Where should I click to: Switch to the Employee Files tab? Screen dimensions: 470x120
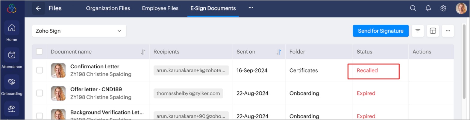(160, 8)
